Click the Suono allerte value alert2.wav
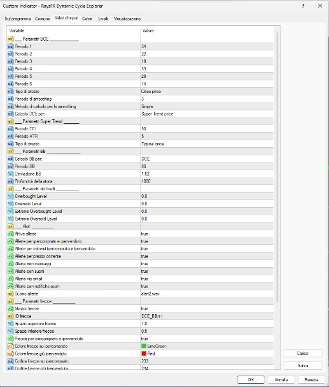Screen dimensions: 329x387 (x=150, y=293)
